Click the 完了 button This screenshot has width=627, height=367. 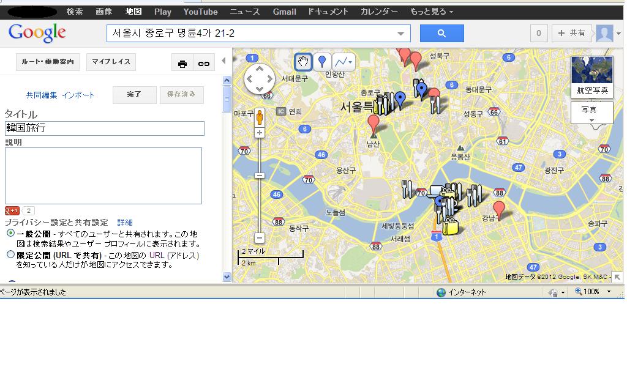pos(134,95)
